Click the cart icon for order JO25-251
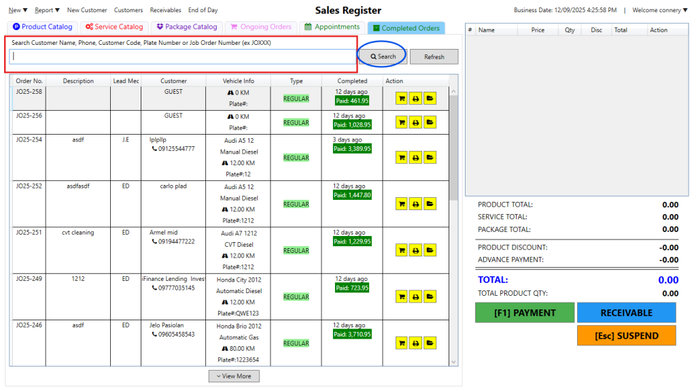The height and width of the screenshot is (391, 696). 402,250
